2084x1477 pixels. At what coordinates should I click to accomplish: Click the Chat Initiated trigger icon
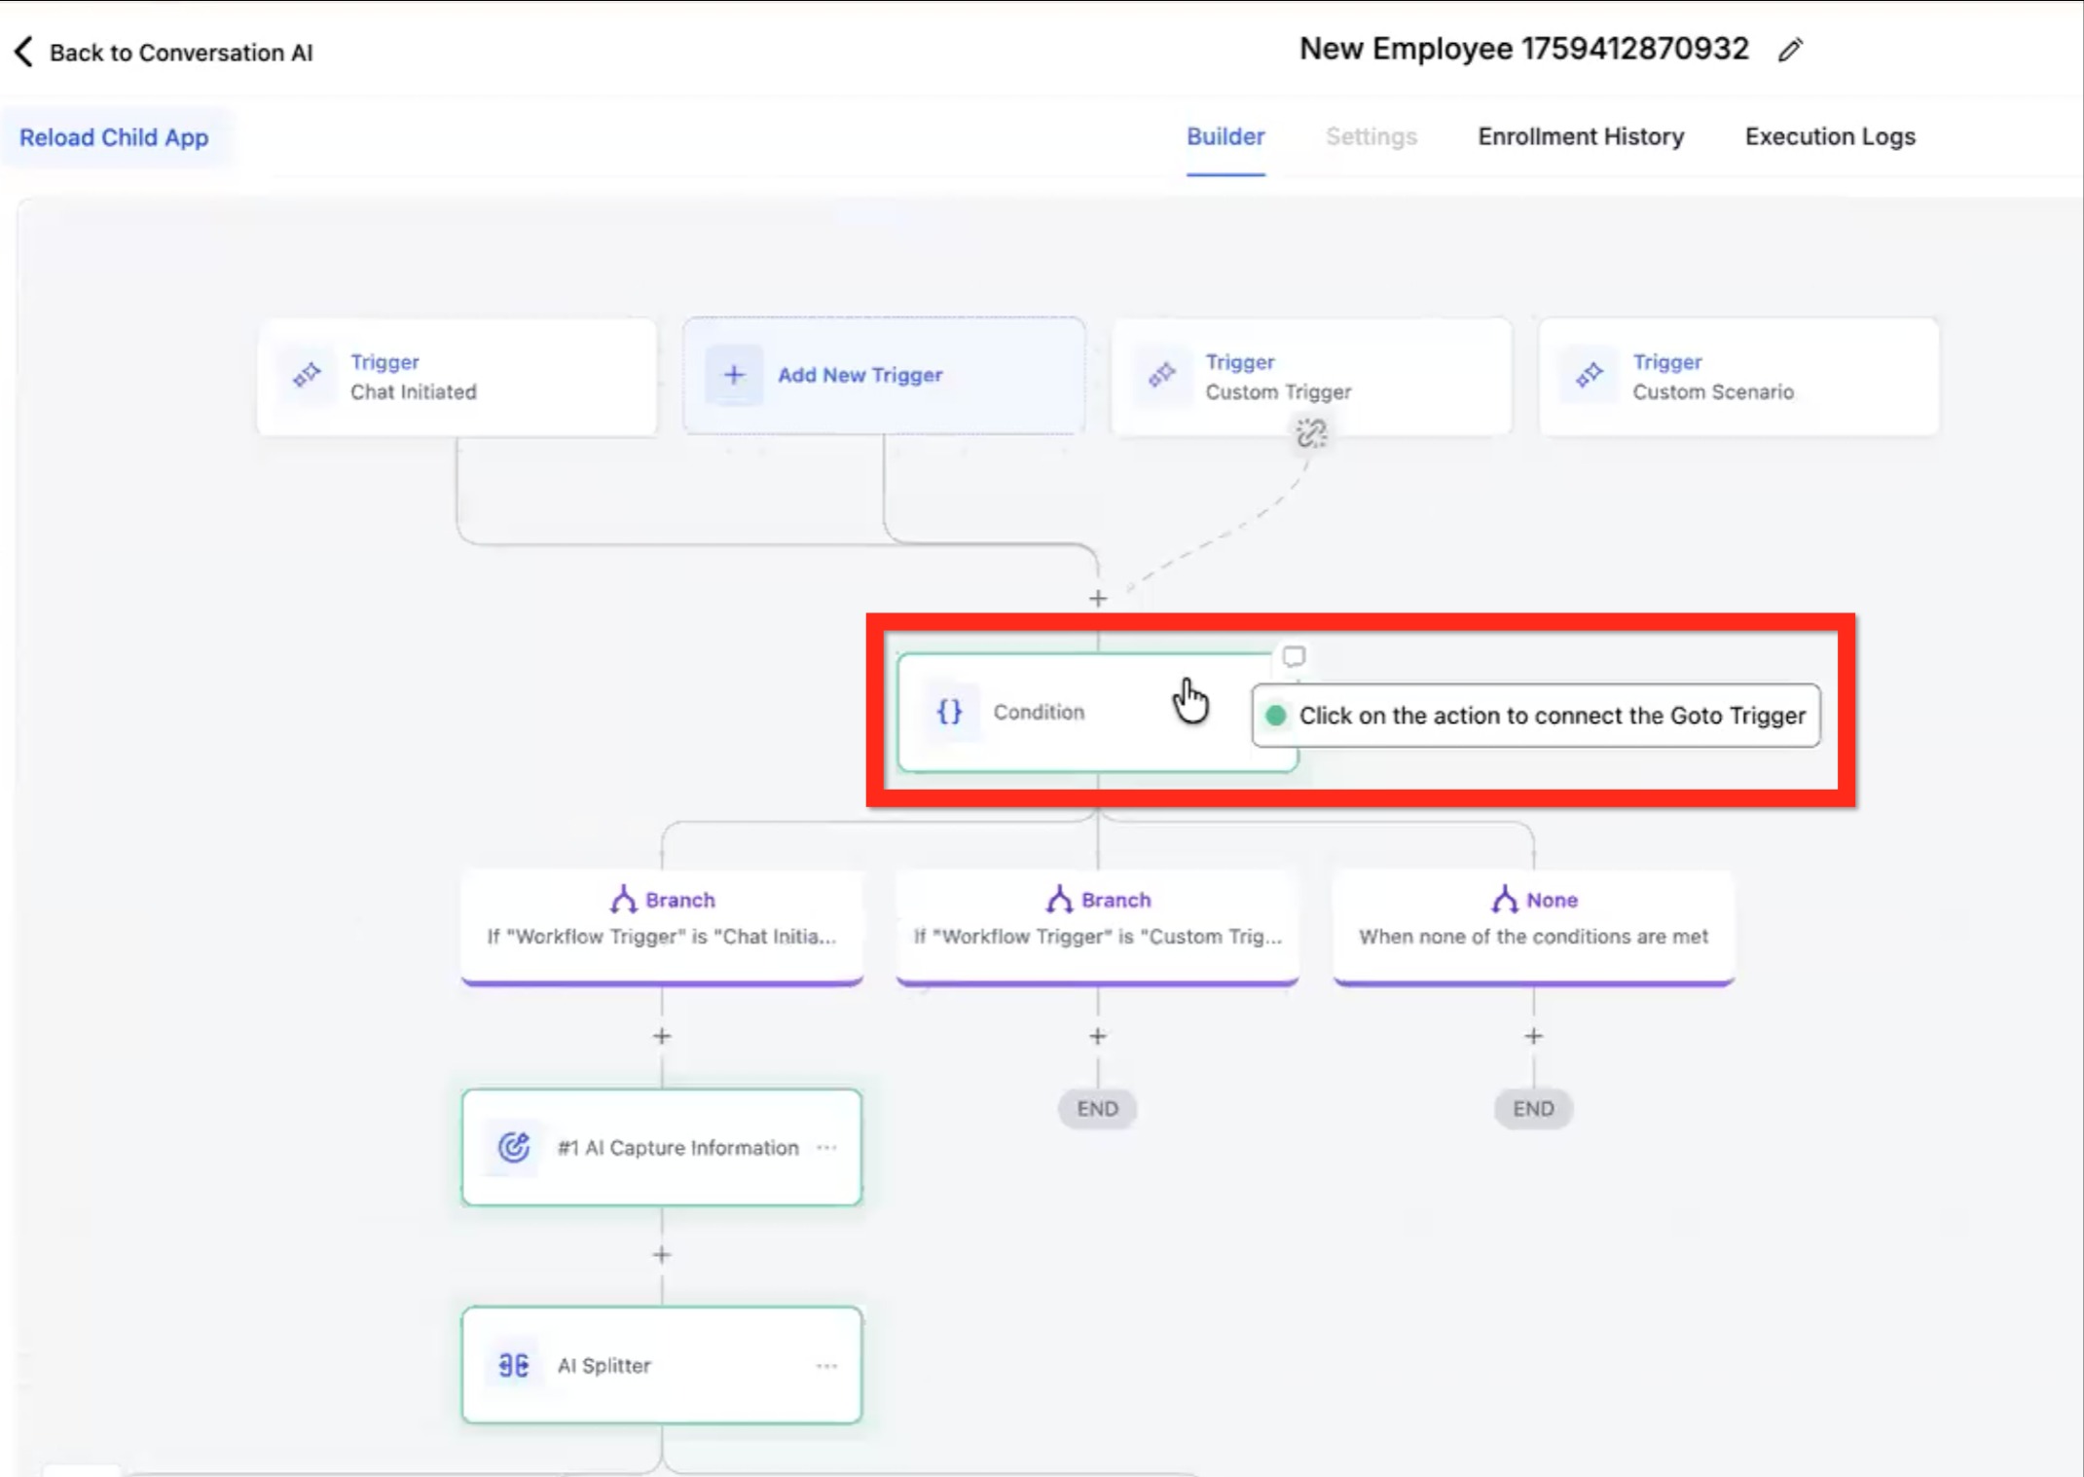pos(308,376)
